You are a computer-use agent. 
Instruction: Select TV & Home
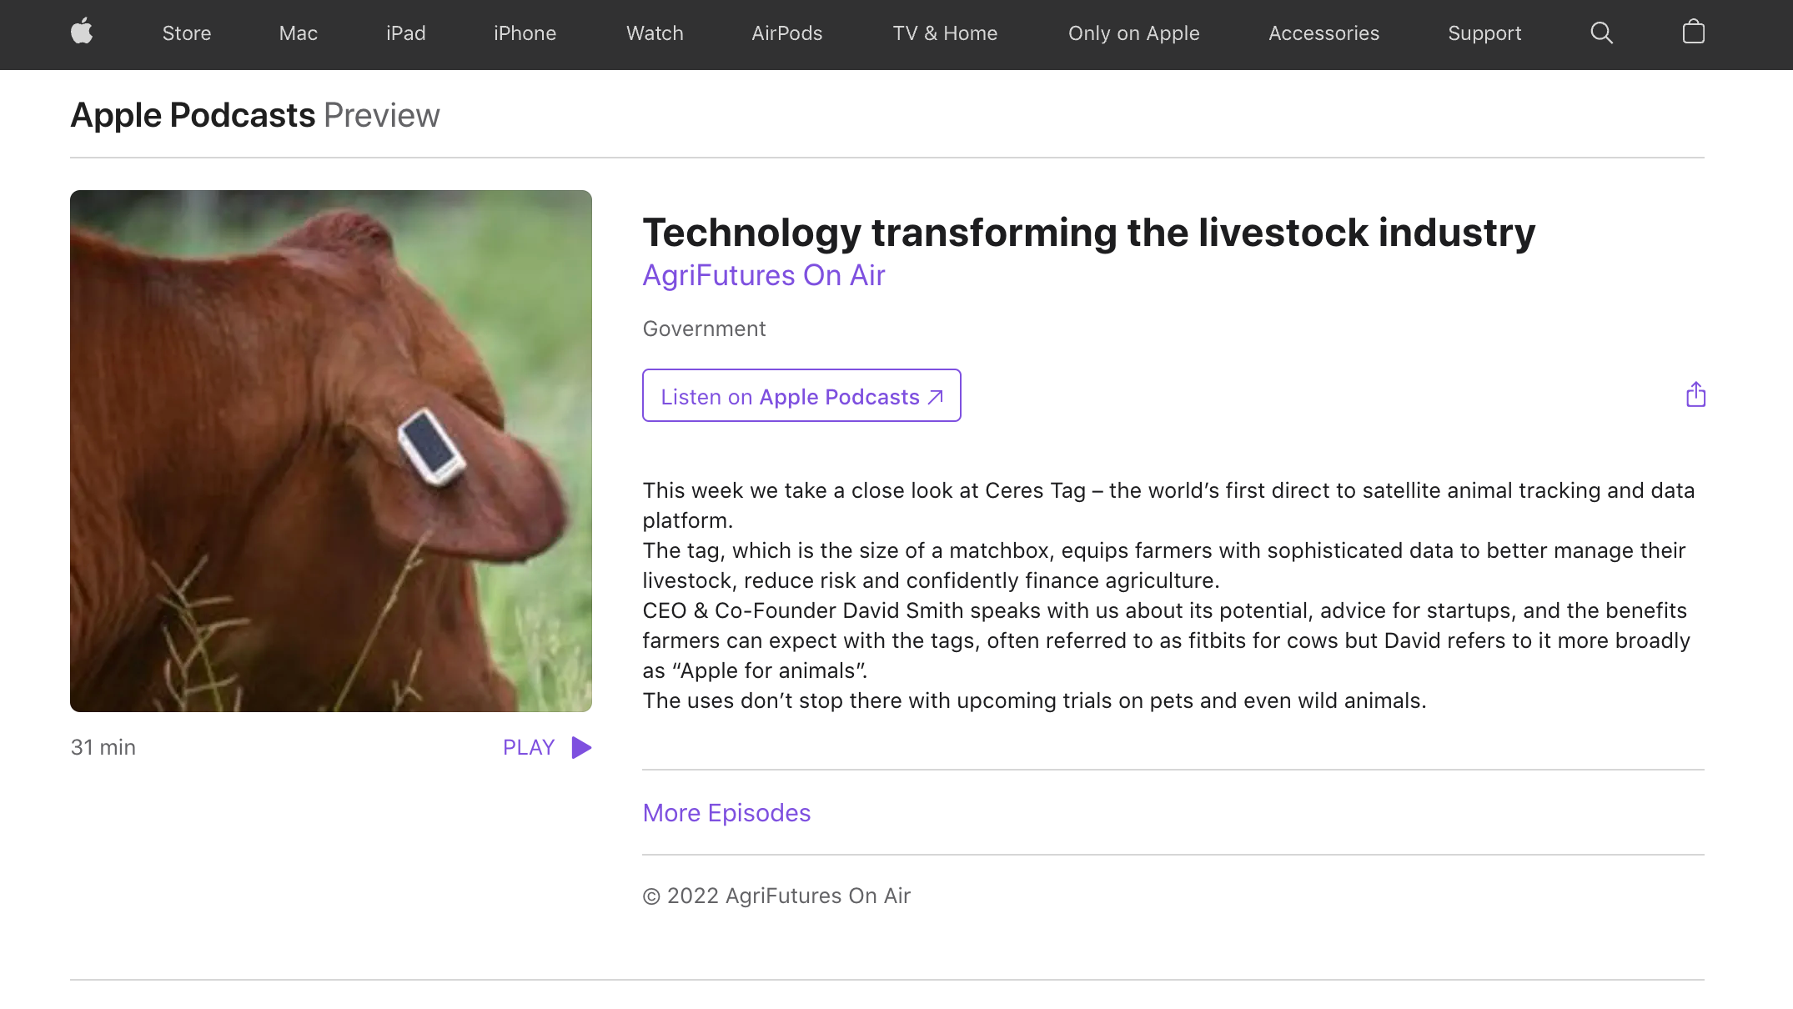point(945,33)
